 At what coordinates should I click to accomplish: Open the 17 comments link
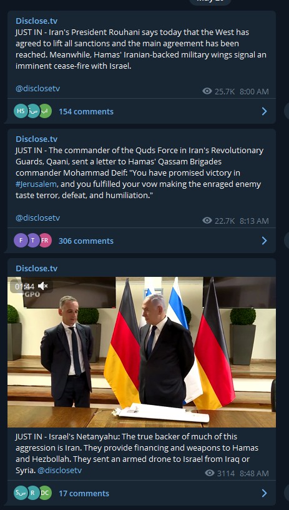point(84,493)
